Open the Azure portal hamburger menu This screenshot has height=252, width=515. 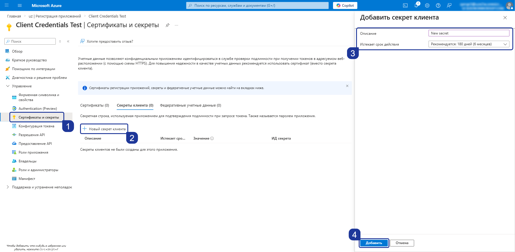tap(20, 6)
